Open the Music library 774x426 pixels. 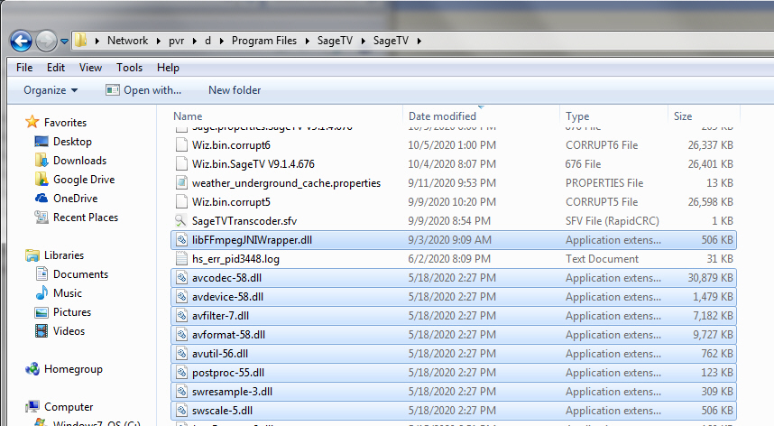[67, 293]
